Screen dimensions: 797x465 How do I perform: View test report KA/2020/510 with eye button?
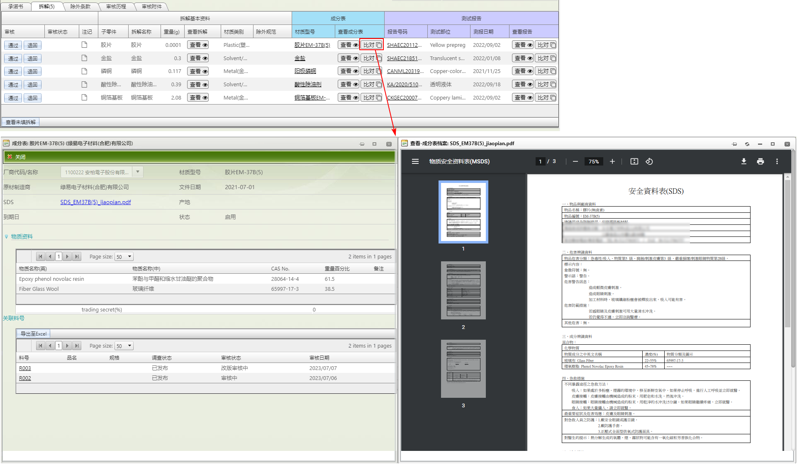(x=523, y=84)
